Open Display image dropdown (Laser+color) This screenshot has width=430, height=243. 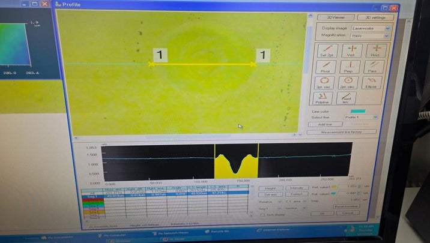(x=371, y=28)
